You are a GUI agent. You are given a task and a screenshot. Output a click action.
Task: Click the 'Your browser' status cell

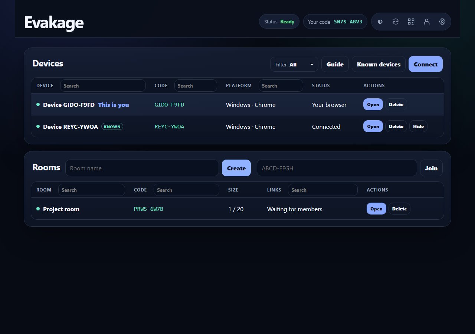click(x=329, y=105)
